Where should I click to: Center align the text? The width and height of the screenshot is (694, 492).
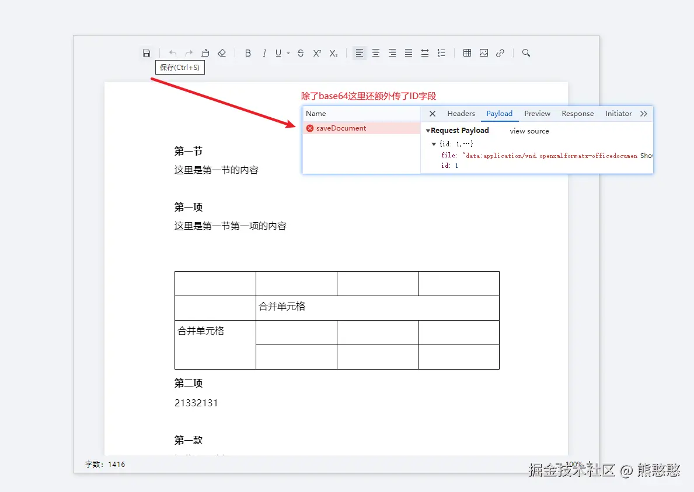click(376, 53)
